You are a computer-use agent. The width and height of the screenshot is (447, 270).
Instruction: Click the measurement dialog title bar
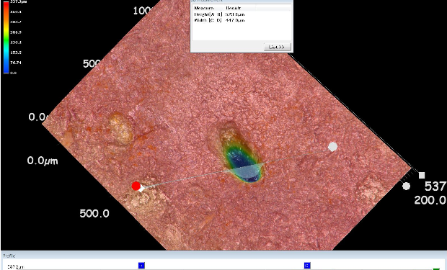(x=242, y=1)
